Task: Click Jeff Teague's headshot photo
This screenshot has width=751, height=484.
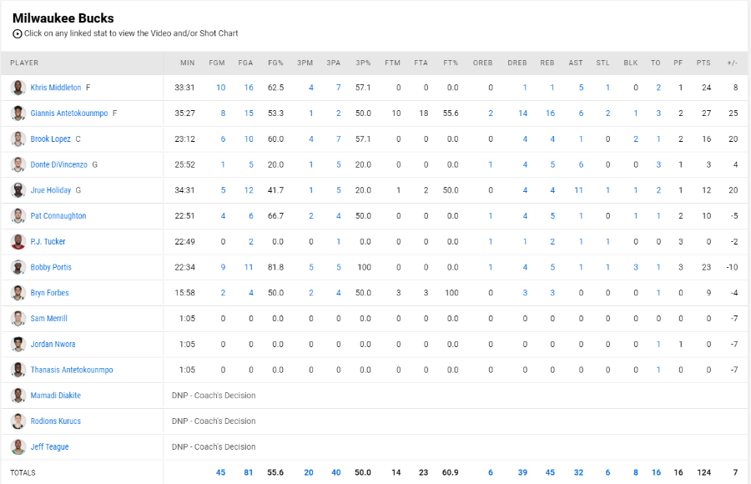Action: 18,446
